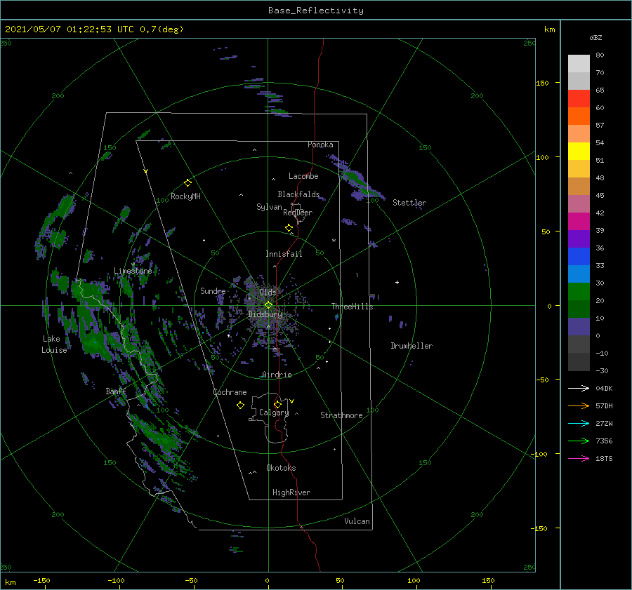Click the Lake Louise label
The image size is (632, 590).
pyautogui.click(x=54, y=344)
